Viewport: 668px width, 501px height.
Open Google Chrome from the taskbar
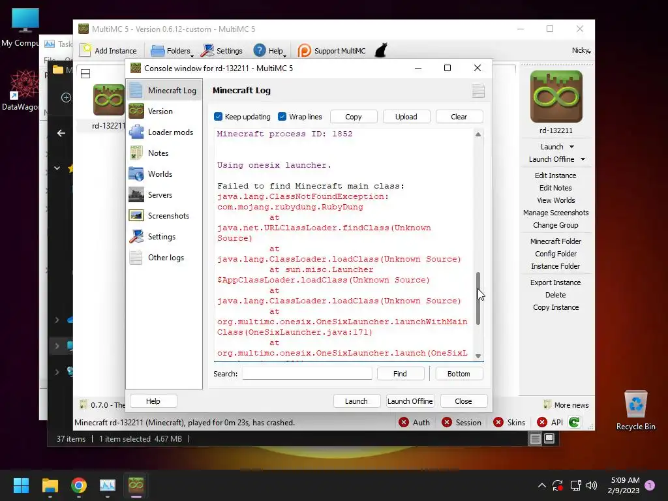79,485
